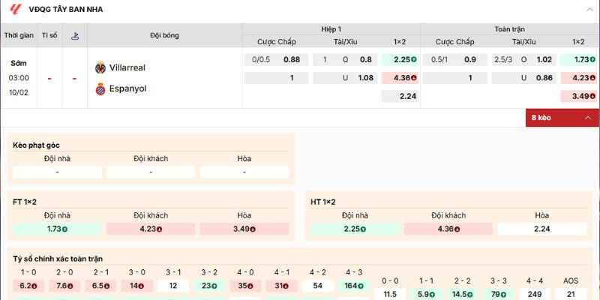The height and width of the screenshot is (300, 600).
Task: Click the Villarreal team crest
Action: tap(100, 67)
